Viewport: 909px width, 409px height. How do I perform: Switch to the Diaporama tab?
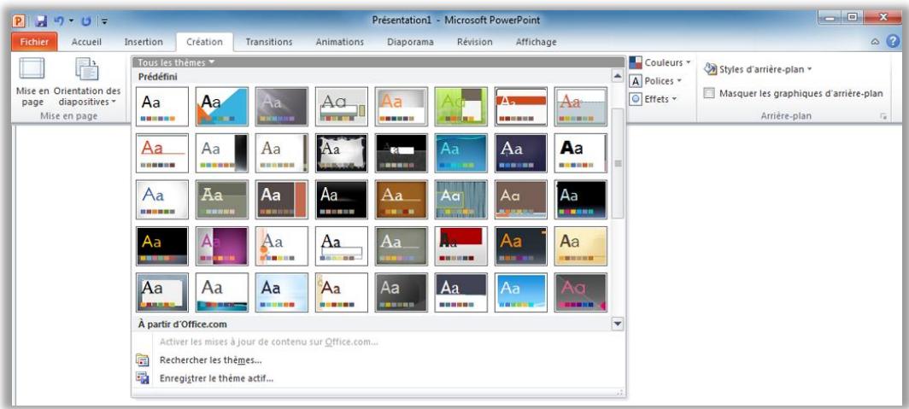410,42
